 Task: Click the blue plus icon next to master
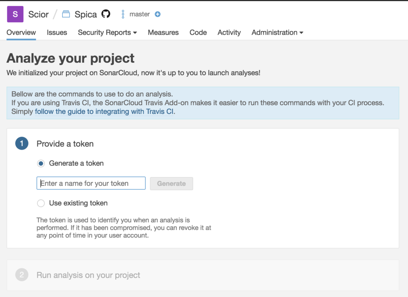157,14
